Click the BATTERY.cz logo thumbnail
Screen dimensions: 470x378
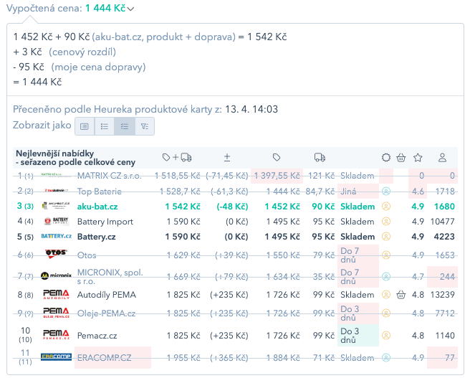pos(56,236)
